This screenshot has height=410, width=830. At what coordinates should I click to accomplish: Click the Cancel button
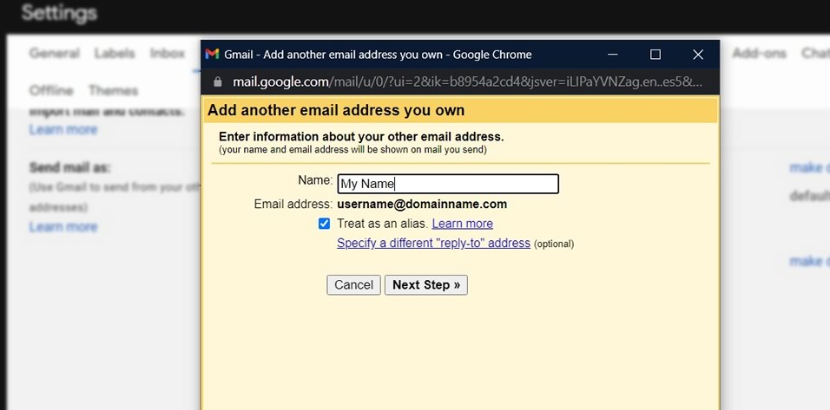click(353, 285)
